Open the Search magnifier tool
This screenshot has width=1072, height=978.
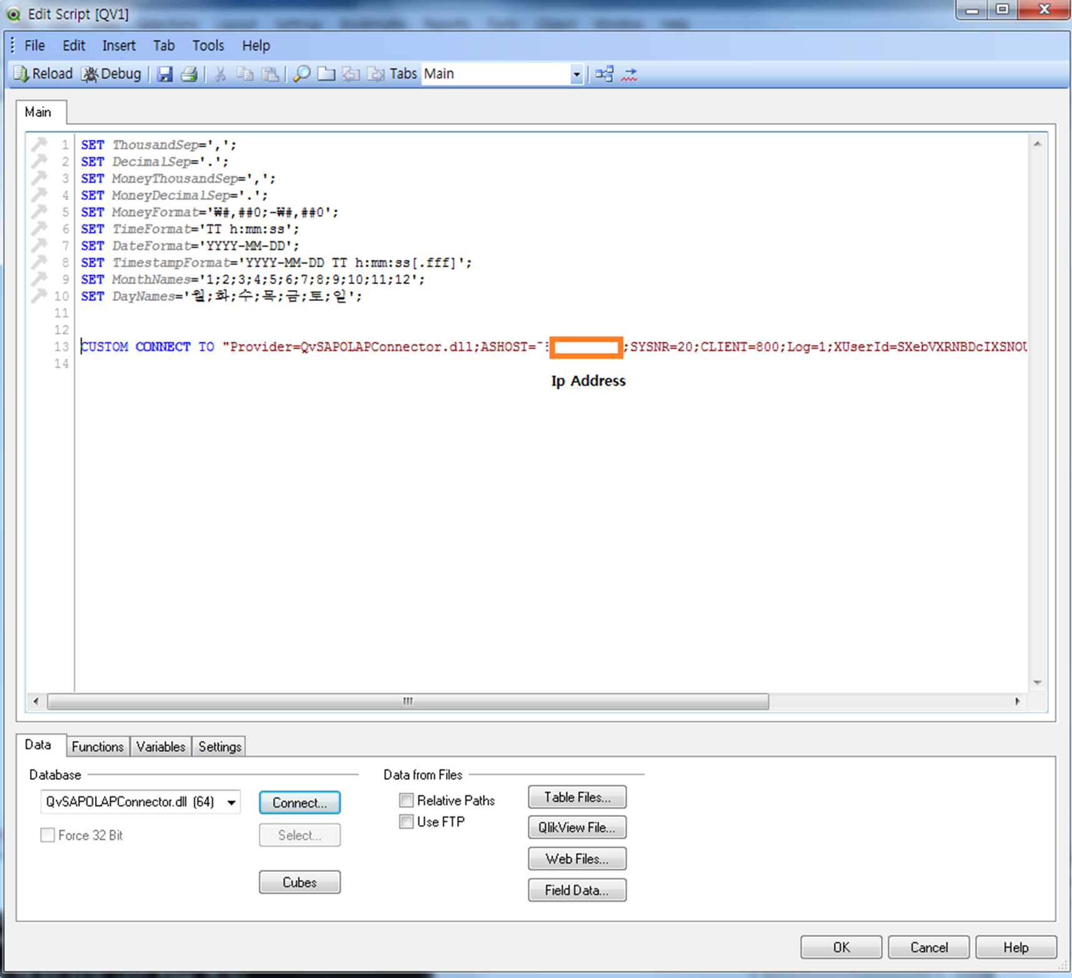click(x=302, y=74)
